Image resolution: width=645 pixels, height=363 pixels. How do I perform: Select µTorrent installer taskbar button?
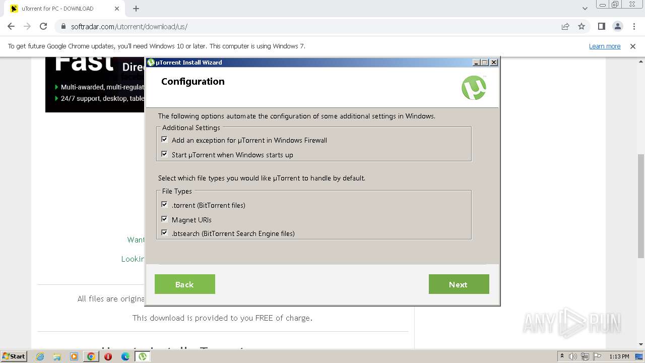coord(143,356)
